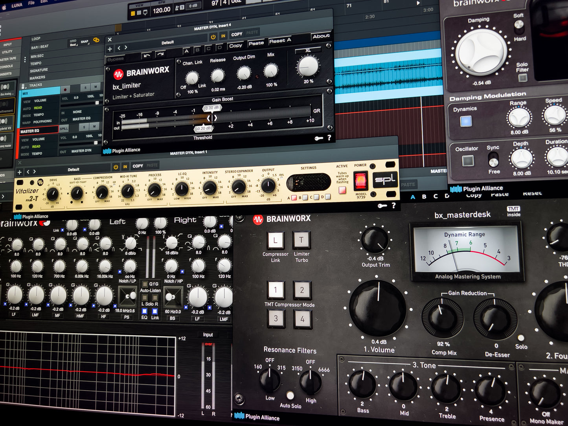Select TMT Compressor Mode 4

pos(302,319)
